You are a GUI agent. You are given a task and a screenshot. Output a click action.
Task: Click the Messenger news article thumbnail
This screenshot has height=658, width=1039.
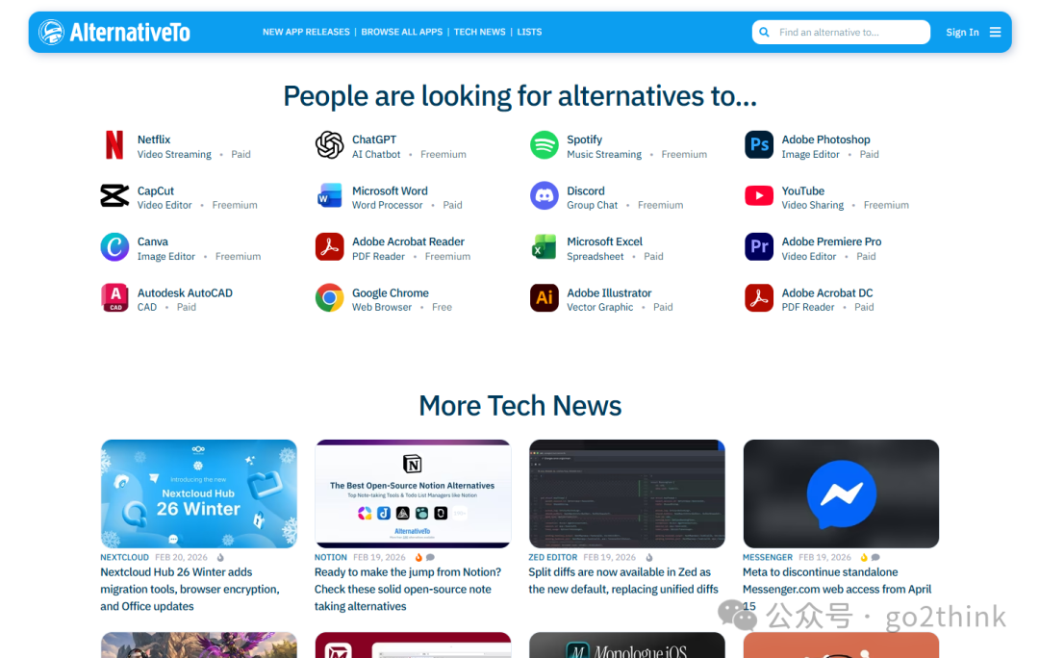(x=841, y=493)
